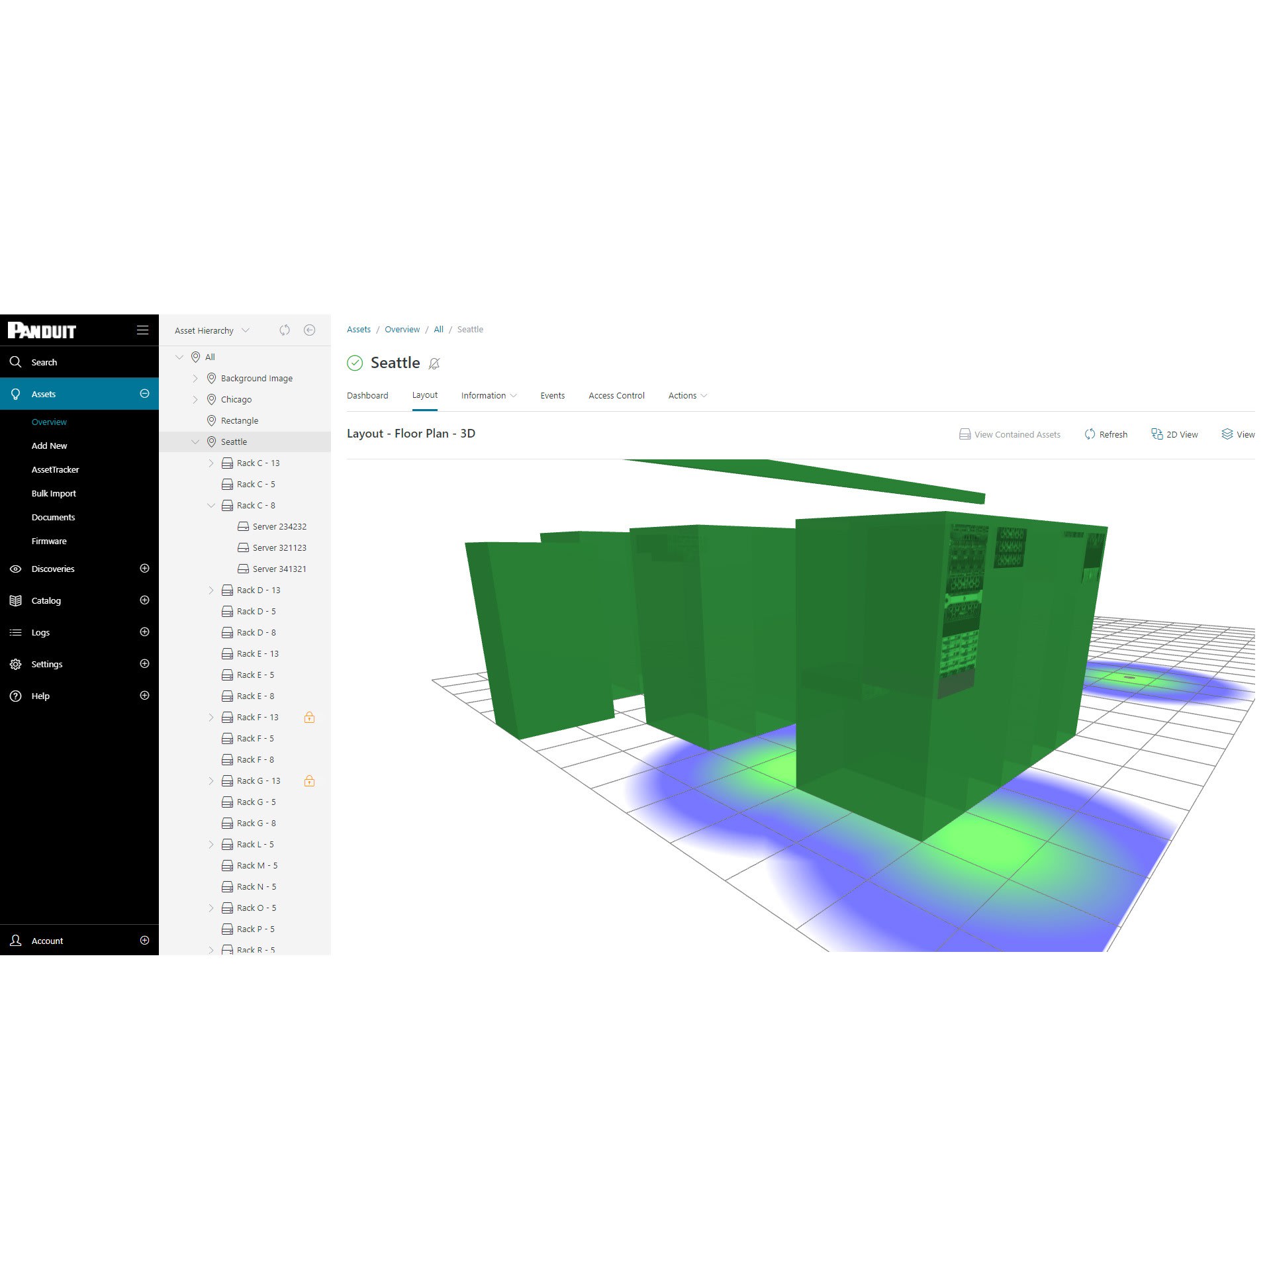Select Server 321123 in the tree
1271x1271 pixels.
click(279, 547)
